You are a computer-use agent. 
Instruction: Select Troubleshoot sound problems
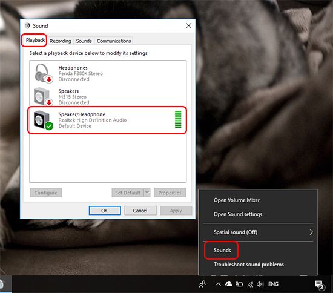click(x=258, y=265)
